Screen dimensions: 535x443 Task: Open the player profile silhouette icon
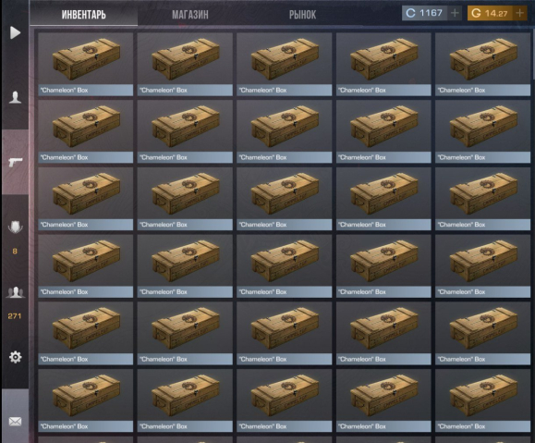(15, 97)
